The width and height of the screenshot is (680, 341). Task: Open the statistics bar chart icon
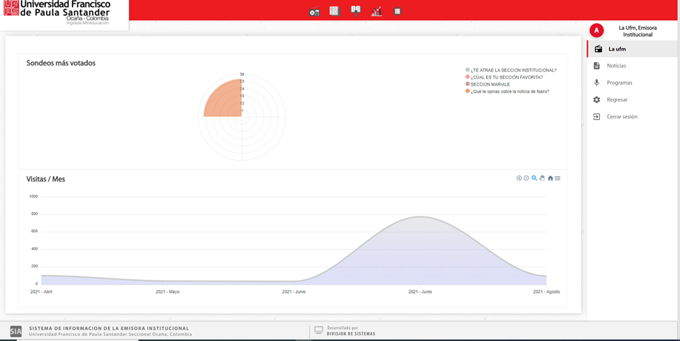point(377,12)
